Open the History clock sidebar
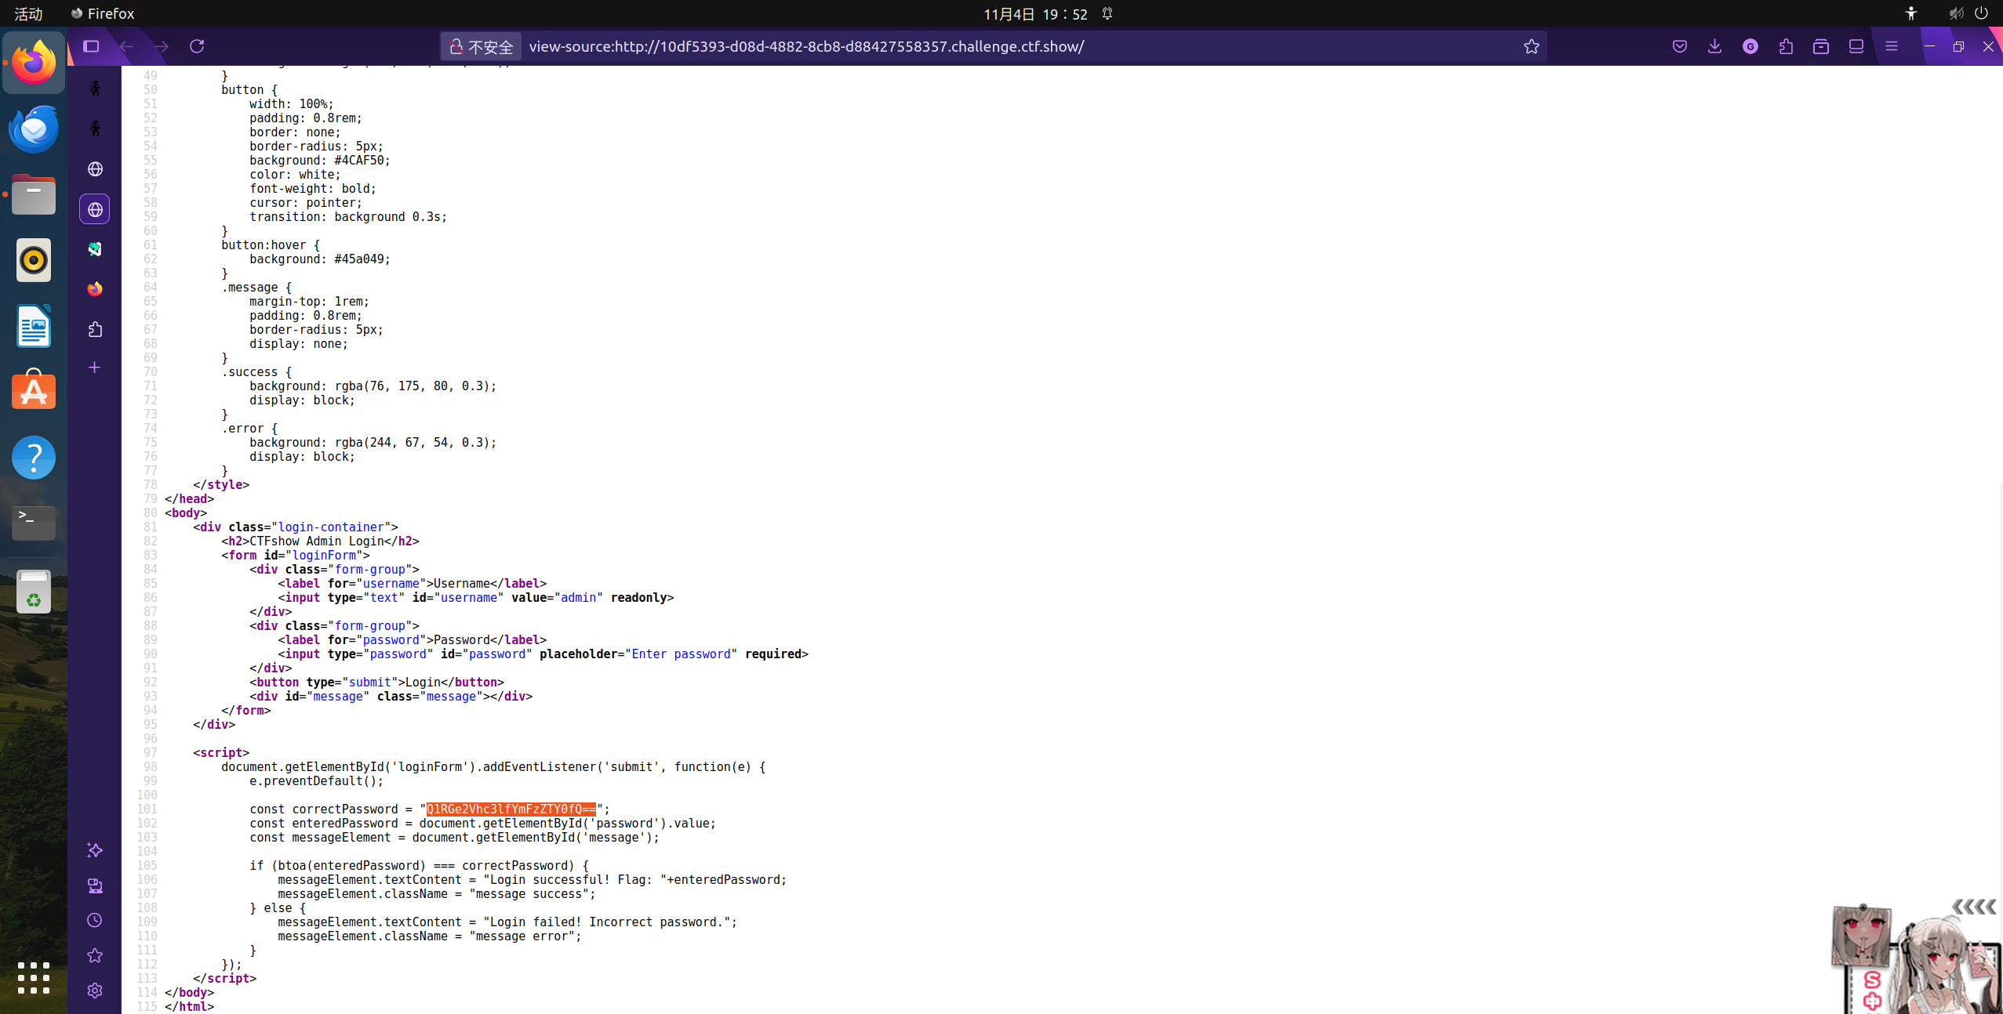Screen dimensions: 2003x1014 (x=94, y=920)
